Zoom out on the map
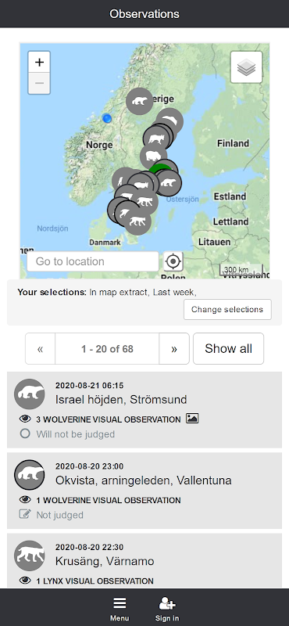This screenshot has width=289, height=626. (39, 84)
